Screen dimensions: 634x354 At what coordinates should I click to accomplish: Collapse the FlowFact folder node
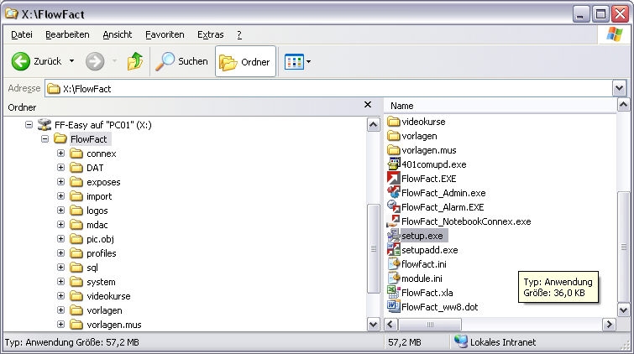click(x=45, y=139)
